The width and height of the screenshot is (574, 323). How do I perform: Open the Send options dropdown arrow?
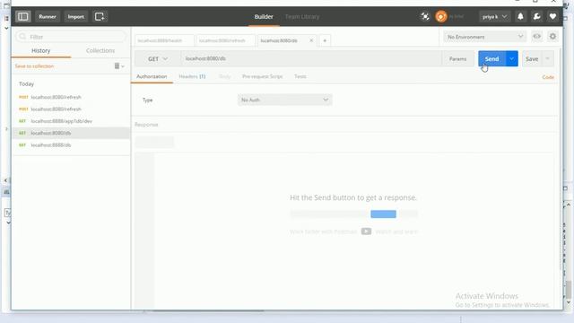[x=512, y=58]
